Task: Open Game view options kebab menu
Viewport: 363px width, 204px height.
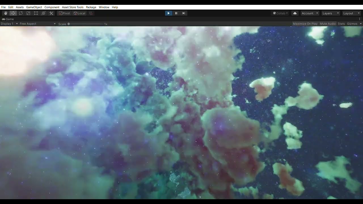Action: pos(360,19)
